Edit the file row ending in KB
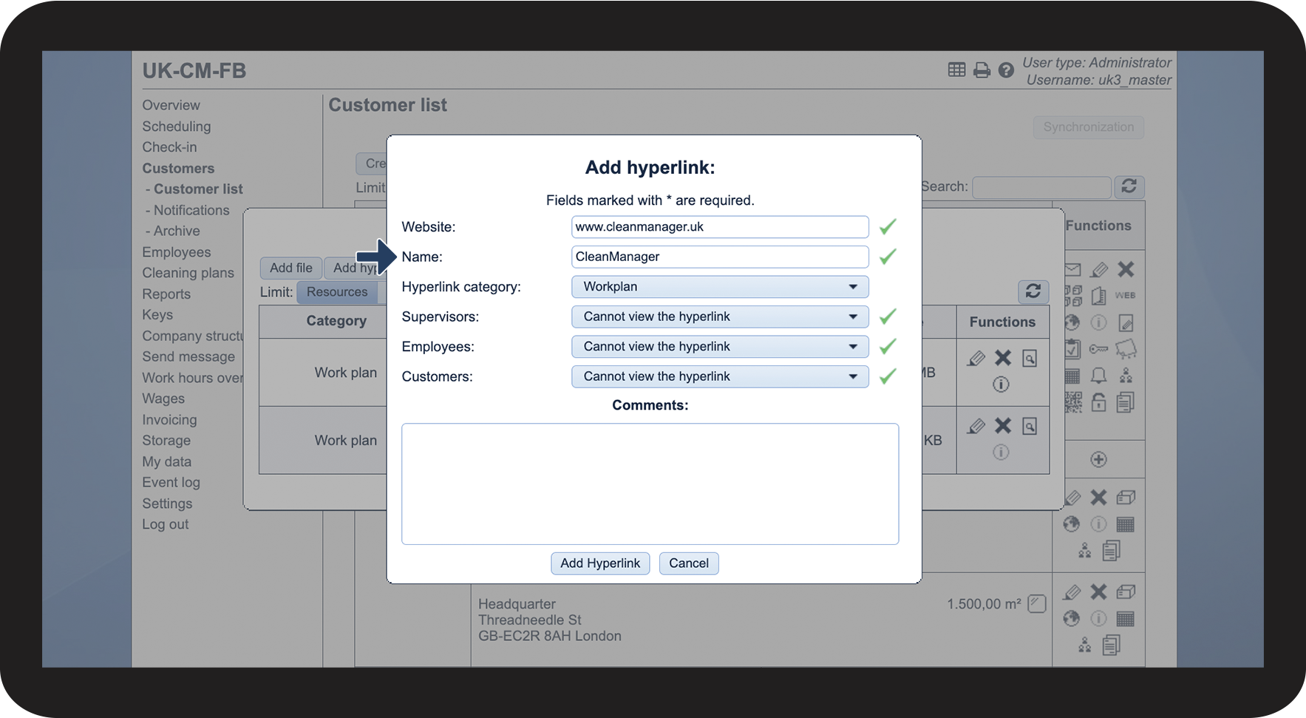 (x=976, y=426)
